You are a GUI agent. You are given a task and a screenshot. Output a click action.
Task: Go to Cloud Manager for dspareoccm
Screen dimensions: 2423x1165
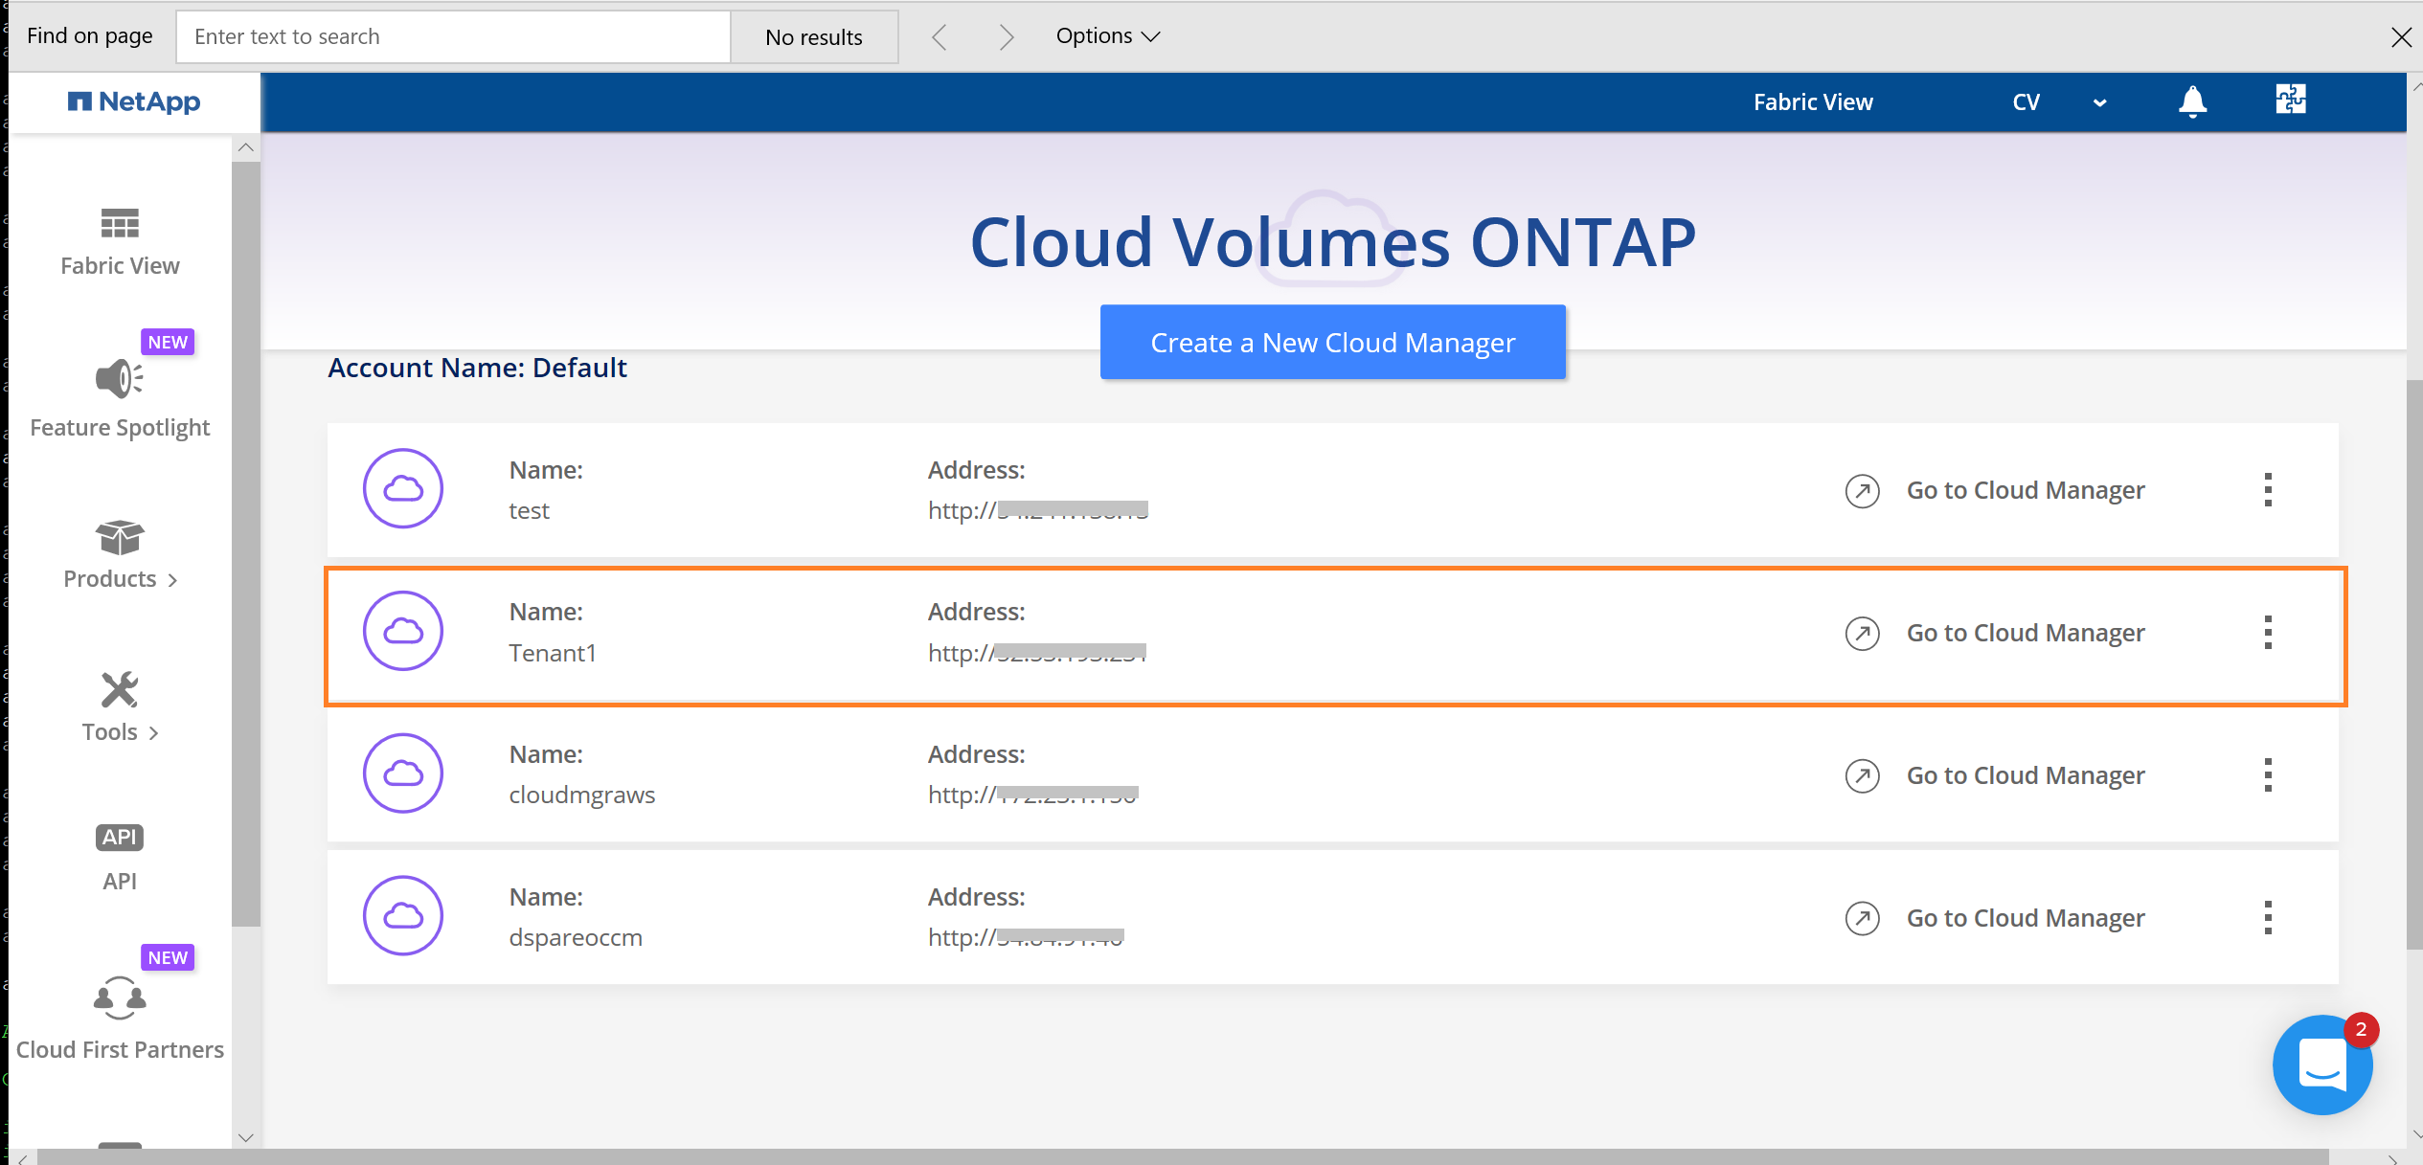pos(2025,917)
